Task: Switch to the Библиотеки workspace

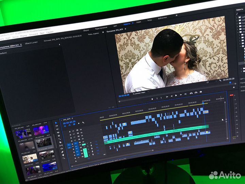Action: (163, 18)
